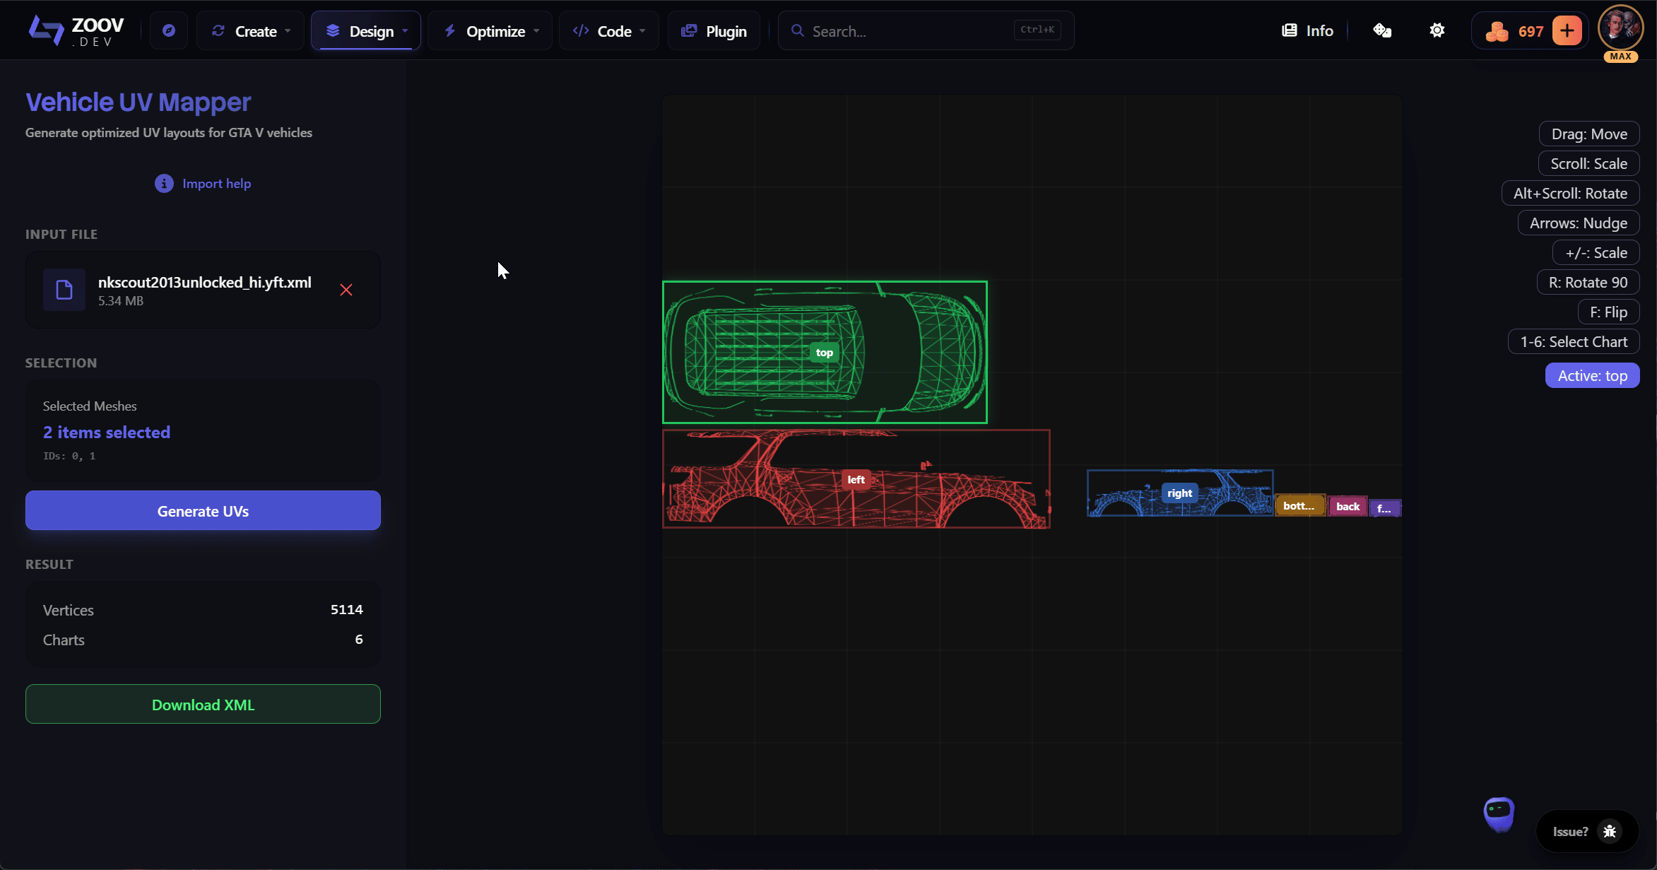1657x870 pixels.
Task: Click the info circle next to Import help
Action: click(163, 183)
